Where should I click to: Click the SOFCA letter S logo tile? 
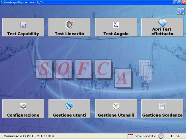[44, 69]
